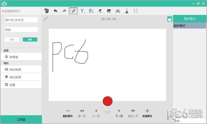
Task: Select the eraser tool
Action: tap(100, 11)
